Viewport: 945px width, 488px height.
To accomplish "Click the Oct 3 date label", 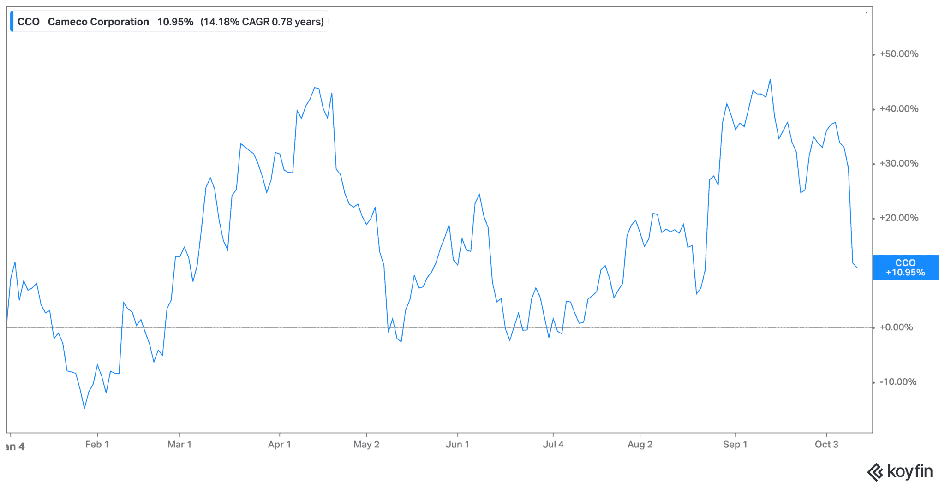I will click(x=826, y=444).
